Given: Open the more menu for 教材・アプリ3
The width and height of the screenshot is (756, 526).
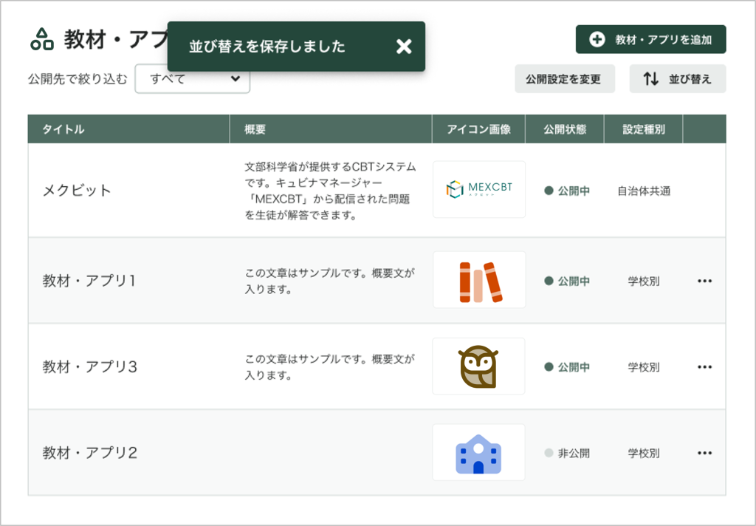Looking at the screenshot, I should point(704,366).
